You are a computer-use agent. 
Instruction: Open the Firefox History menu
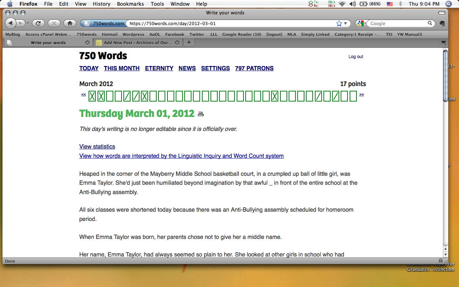101,4
